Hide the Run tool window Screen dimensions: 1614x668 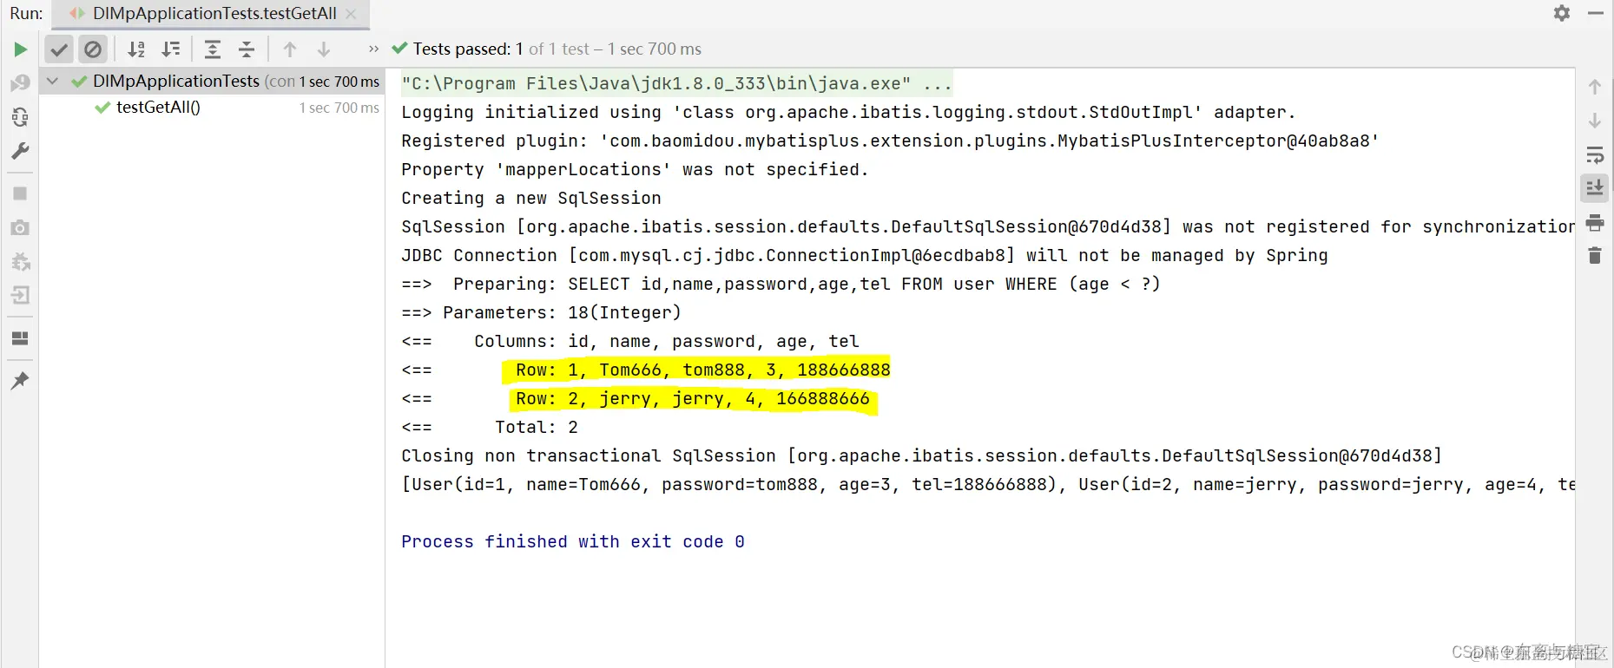pos(1596,13)
